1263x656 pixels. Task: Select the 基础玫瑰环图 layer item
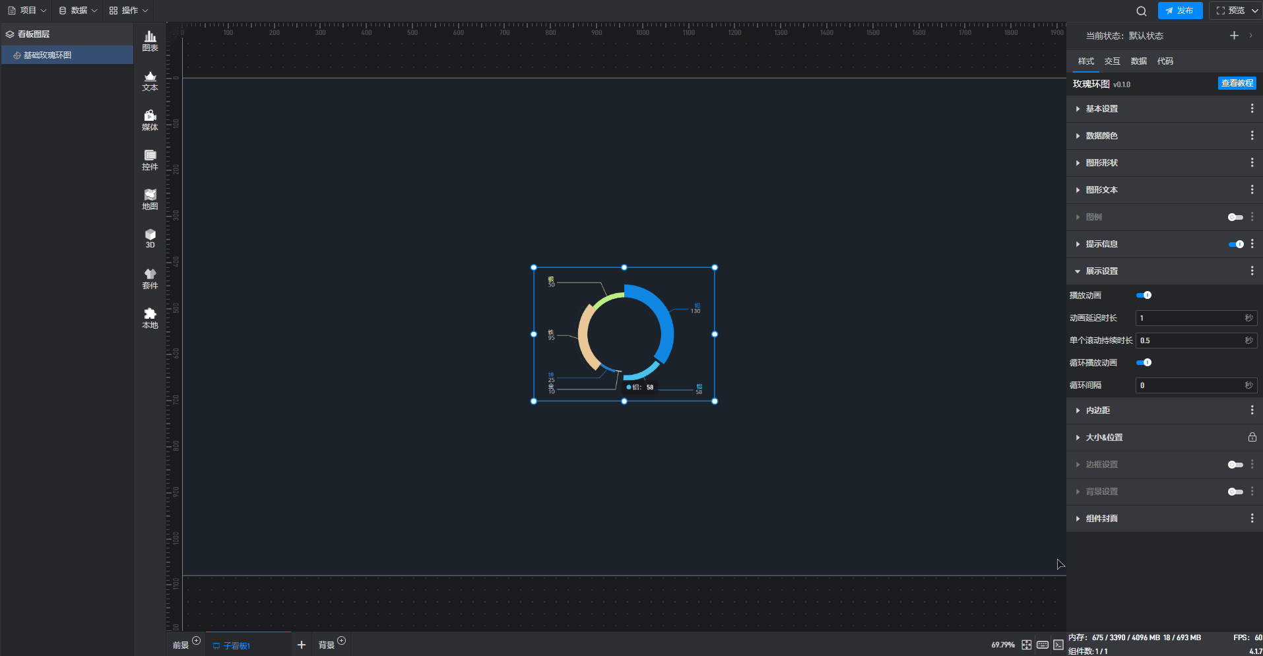(x=48, y=55)
